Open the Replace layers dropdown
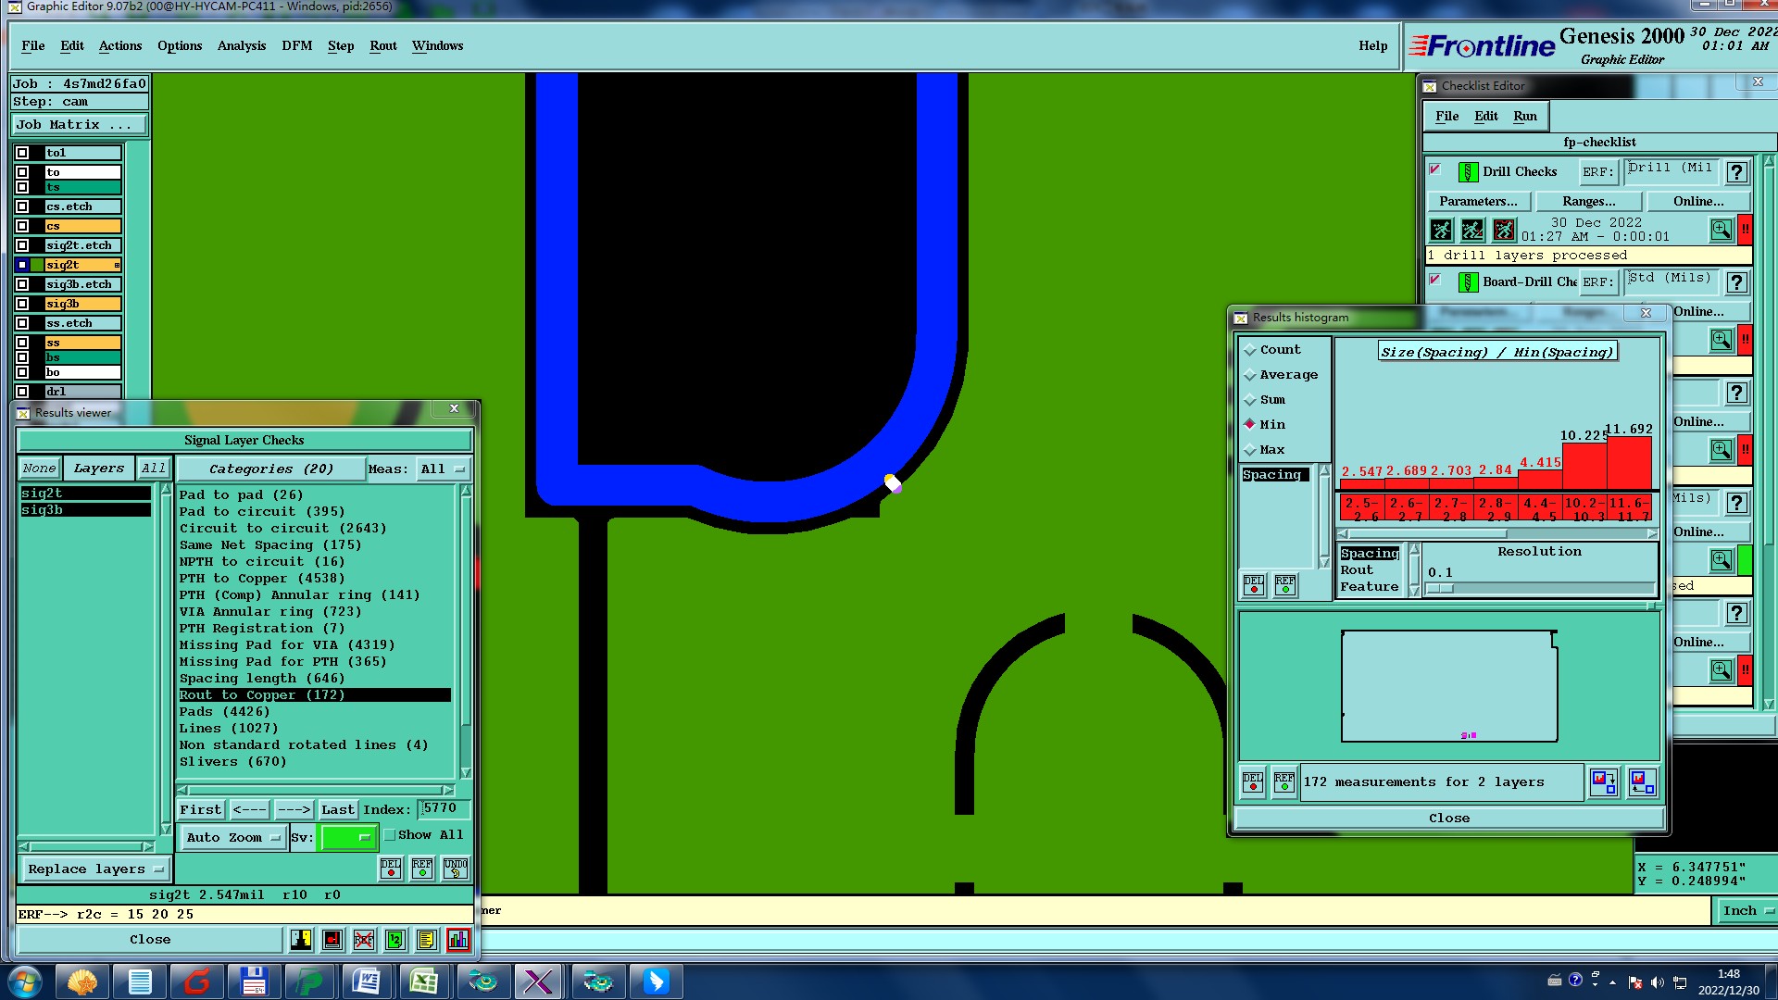Screen dimensions: 1778x1000 [94, 869]
